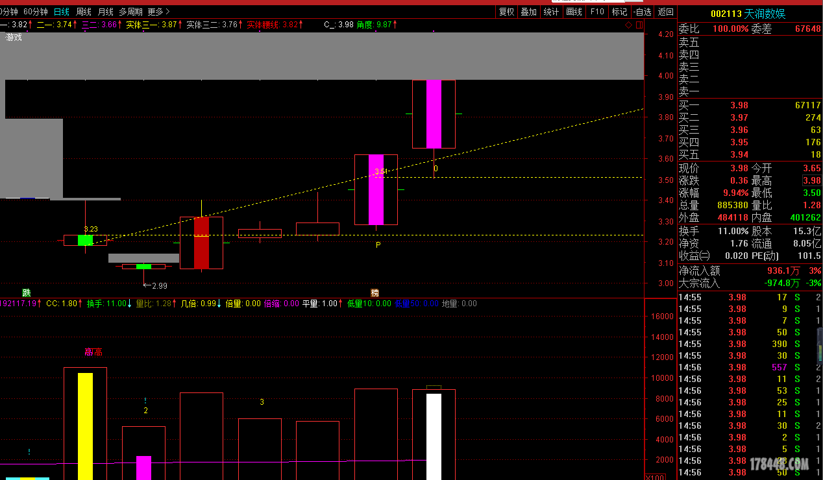Click the 换手 11.00 volume indicator
This screenshot has height=480, width=823.
109,304
